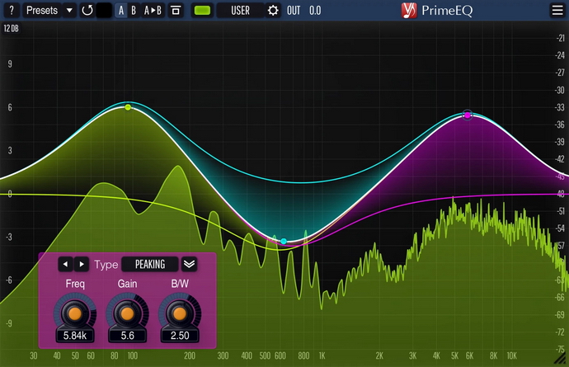Open the PEAKING filter type selector
This screenshot has width=569, height=367.
tap(150, 264)
